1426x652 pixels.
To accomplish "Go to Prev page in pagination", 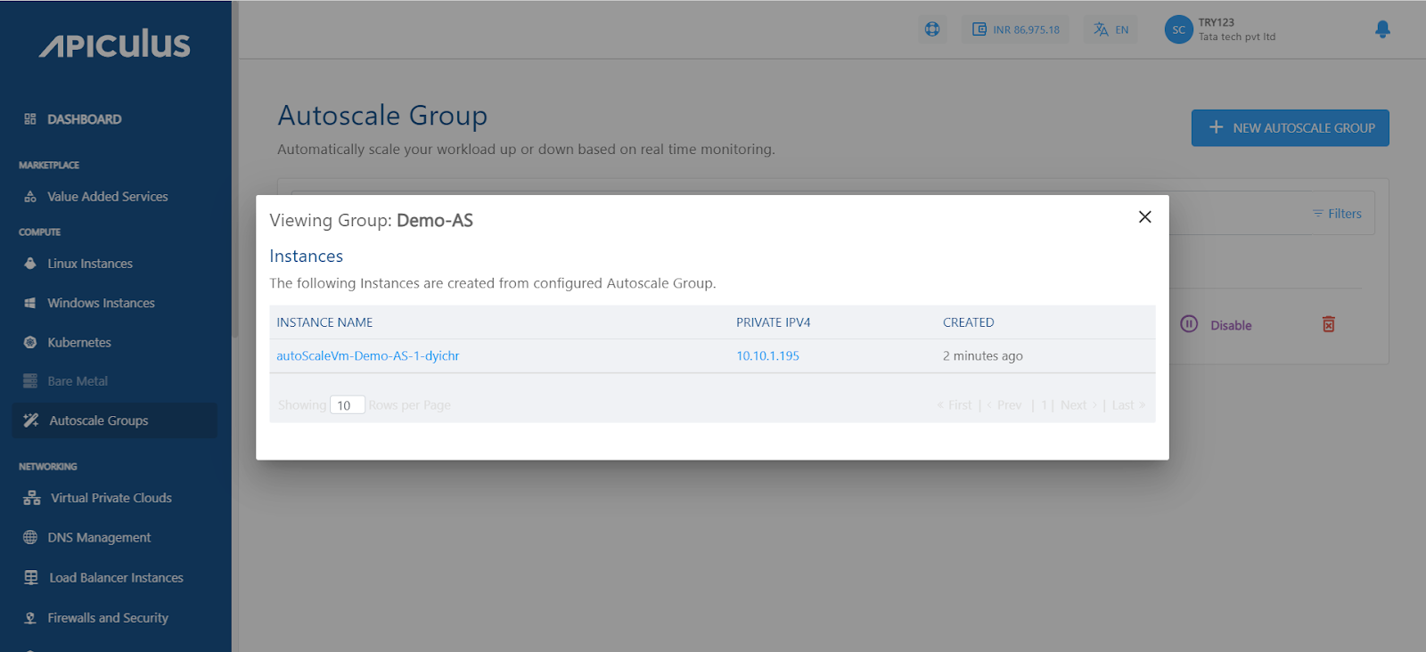I will coord(1004,405).
